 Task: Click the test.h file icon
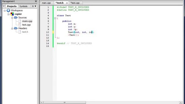(x=20, y=32)
